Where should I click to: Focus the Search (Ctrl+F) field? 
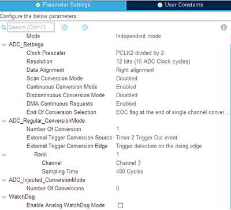pyautogui.click(x=31, y=27)
